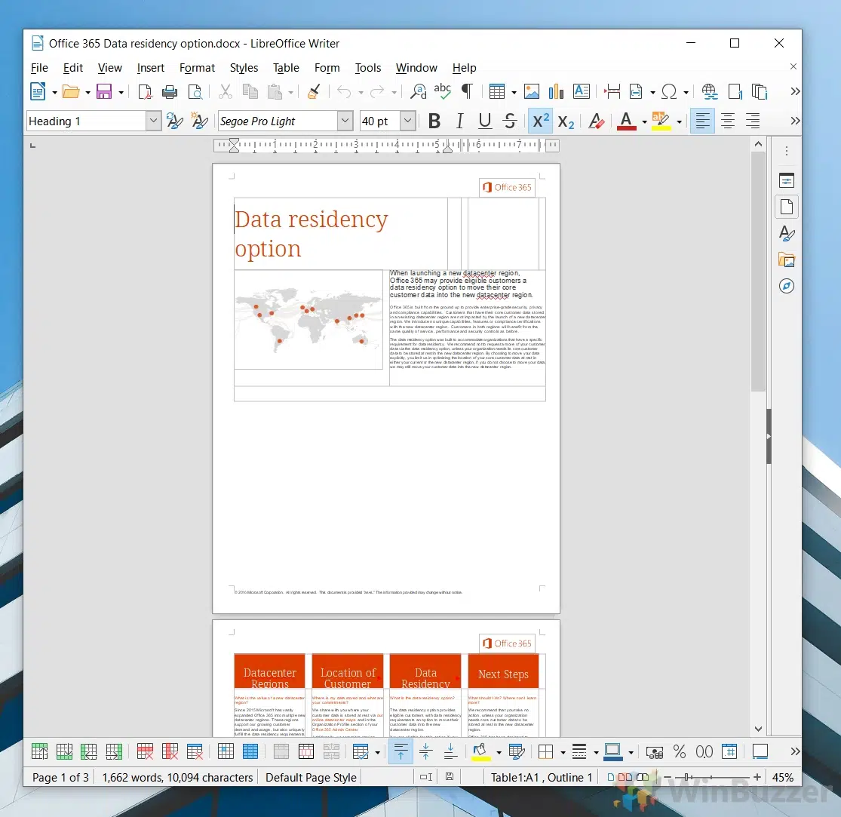841x817 pixels.
Task: Apply the red Font Color swatch
Action: 627,121
